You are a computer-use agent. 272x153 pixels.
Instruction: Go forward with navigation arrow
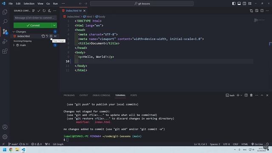pos(86,3)
